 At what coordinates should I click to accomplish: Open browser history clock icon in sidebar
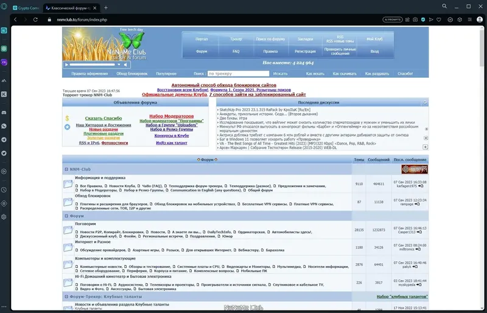[x=4, y=190]
